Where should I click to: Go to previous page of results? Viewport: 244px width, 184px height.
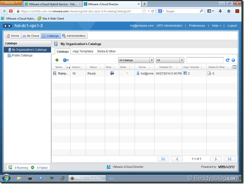point(177,159)
